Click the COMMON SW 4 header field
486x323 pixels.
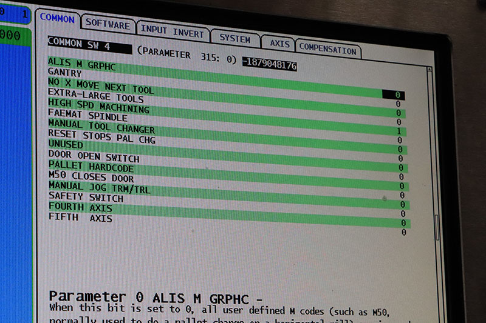click(x=89, y=44)
